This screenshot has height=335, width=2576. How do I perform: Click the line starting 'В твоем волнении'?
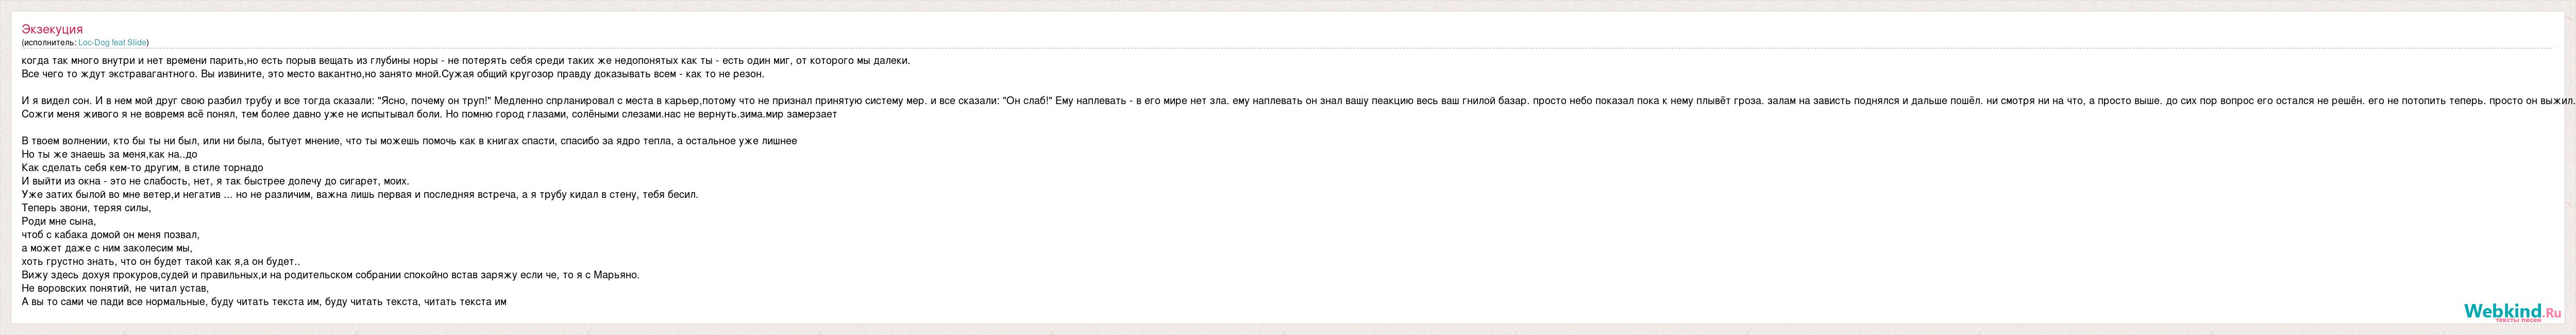click(x=409, y=141)
